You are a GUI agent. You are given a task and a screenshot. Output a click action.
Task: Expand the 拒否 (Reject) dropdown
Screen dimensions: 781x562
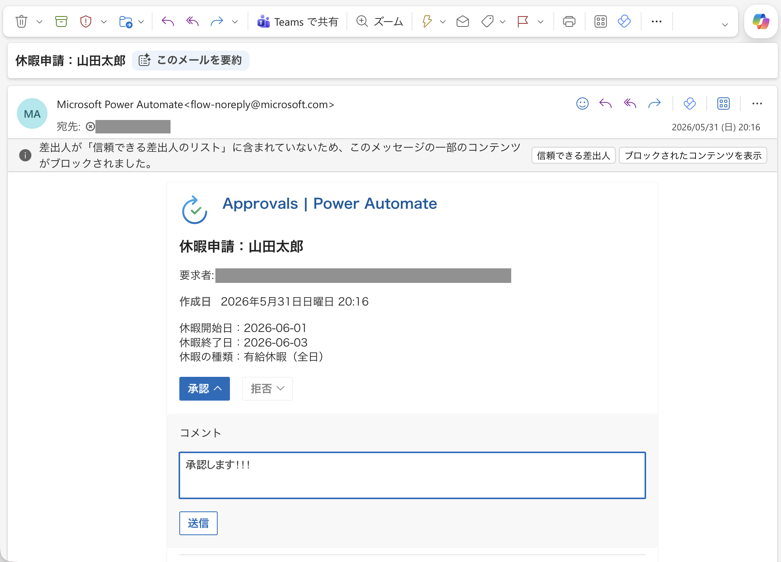tap(267, 389)
